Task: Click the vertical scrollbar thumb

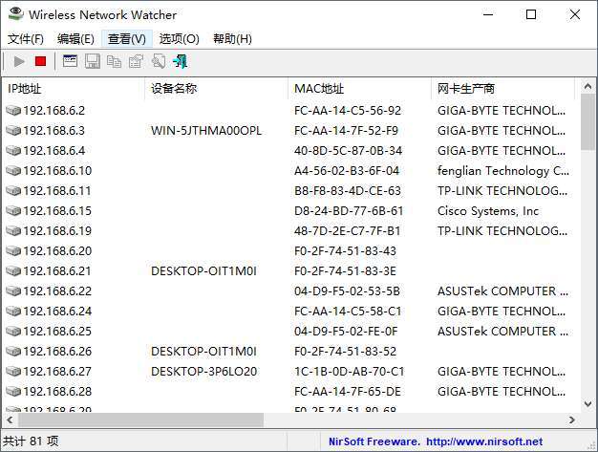Action: 587,122
